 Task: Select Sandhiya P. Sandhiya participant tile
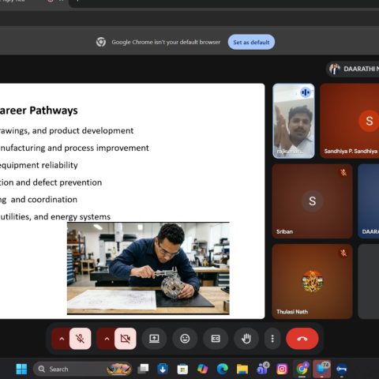[350, 121]
